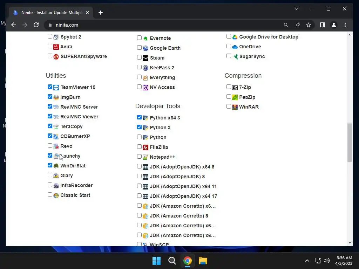
Task: Open the Windows Start menu
Action: pos(157,261)
